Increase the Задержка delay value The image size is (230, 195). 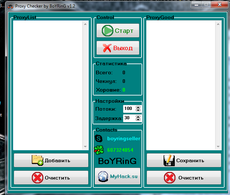coord(138,117)
